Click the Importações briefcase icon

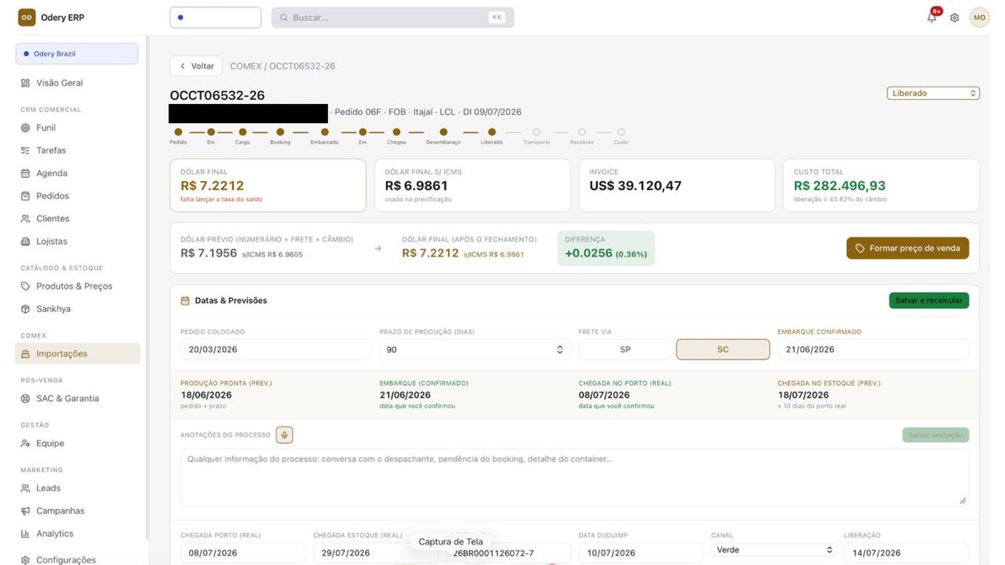pyautogui.click(x=25, y=354)
